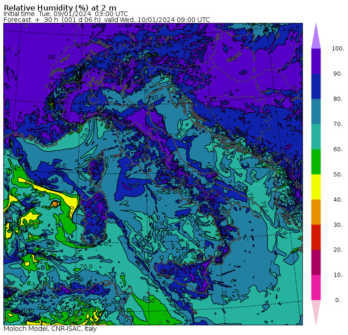Viewport: 348px width, 335px height.
Task: Click the '80.0' contour label near Venice
Action: (x=158, y=97)
